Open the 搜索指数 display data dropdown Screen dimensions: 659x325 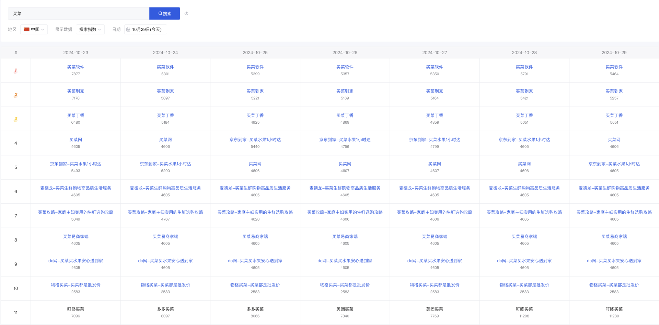90,30
